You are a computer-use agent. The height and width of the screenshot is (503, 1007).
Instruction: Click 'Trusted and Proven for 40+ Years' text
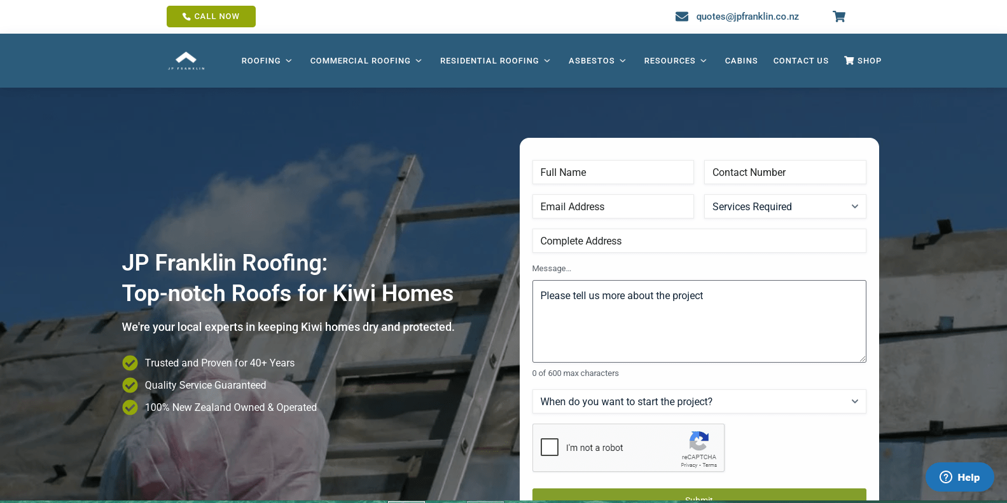pyautogui.click(x=219, y=363)
